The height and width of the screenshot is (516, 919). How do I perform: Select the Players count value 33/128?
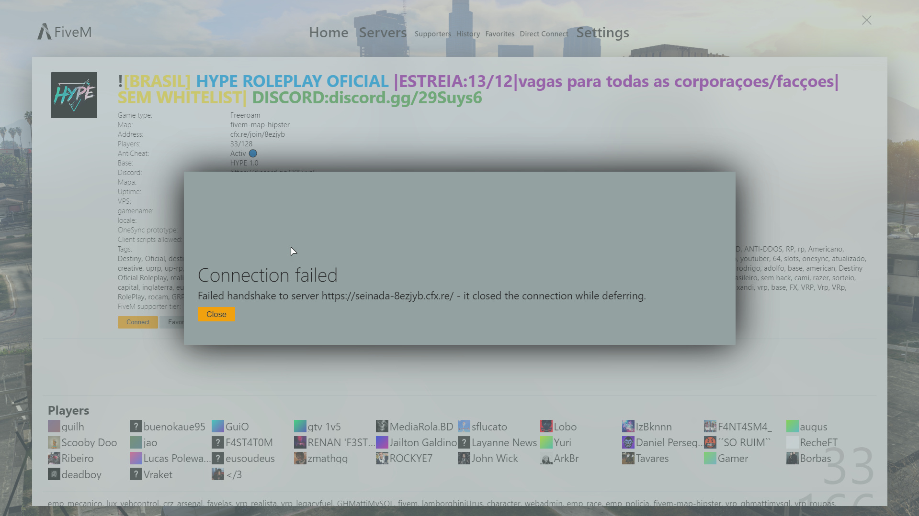tap(241, 144)
